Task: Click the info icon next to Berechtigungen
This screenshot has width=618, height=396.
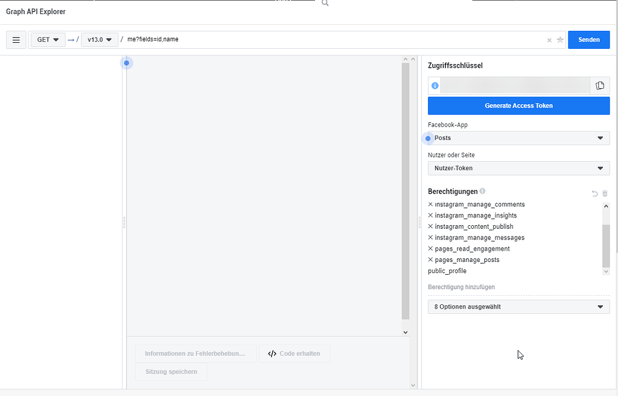Action: (x=482, y=191)
